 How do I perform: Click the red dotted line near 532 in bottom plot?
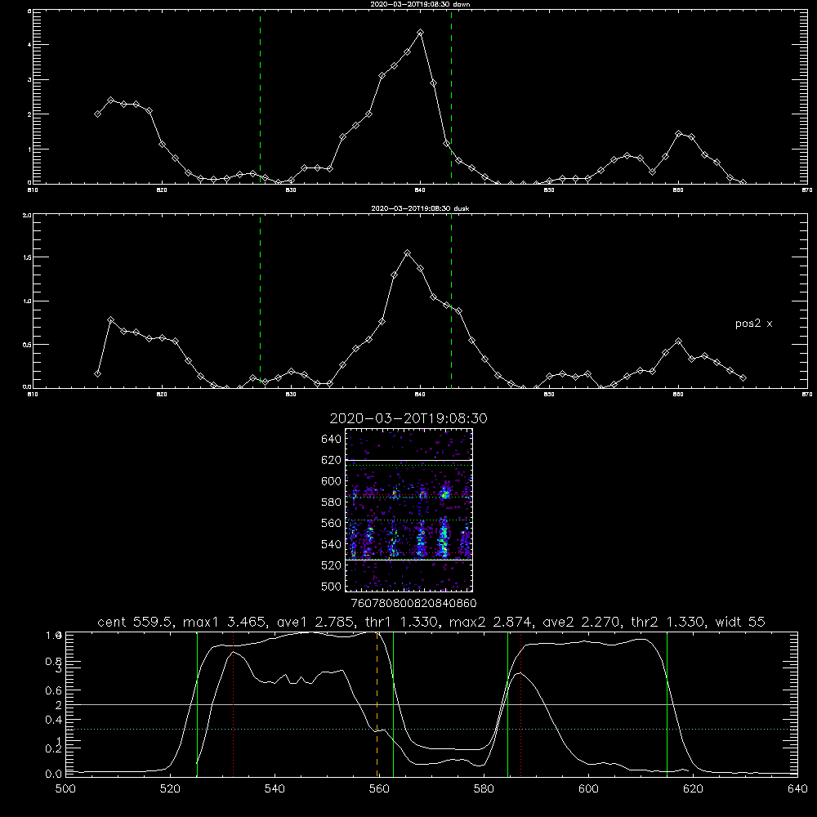tap(233, 703)
